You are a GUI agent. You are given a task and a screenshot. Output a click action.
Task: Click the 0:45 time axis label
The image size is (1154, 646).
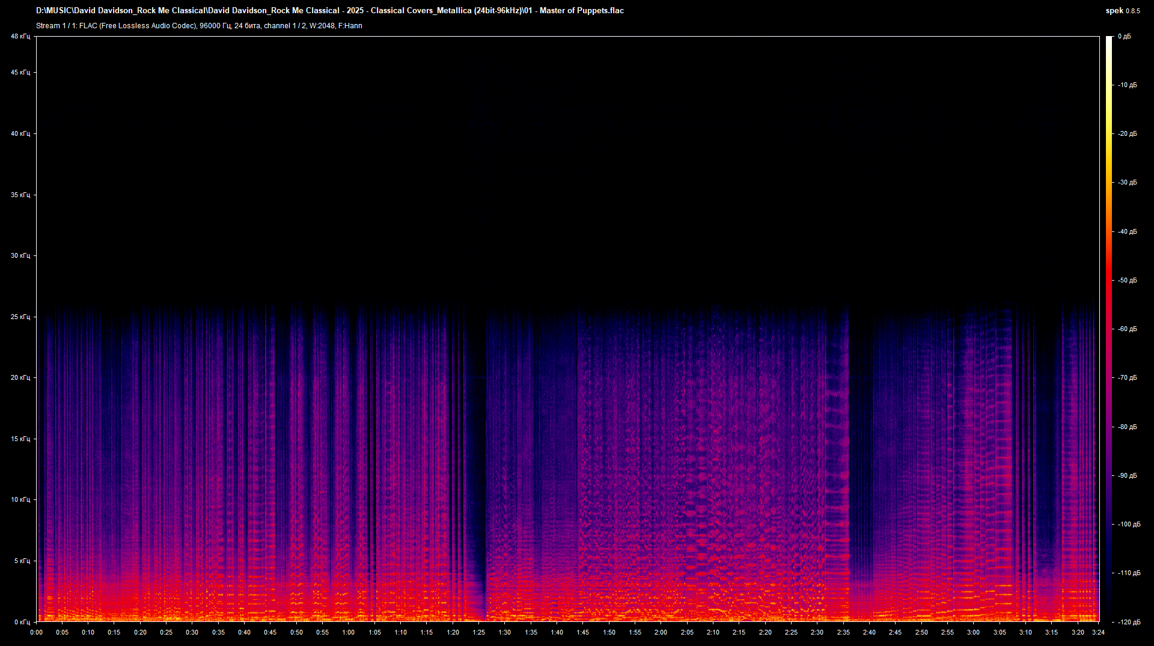pyautogui.click(x=270, y=632)
